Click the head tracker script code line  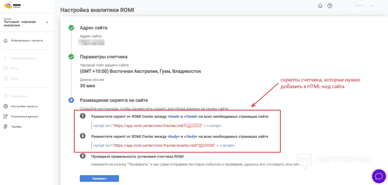pyautogui.click(x=157, y=126)
